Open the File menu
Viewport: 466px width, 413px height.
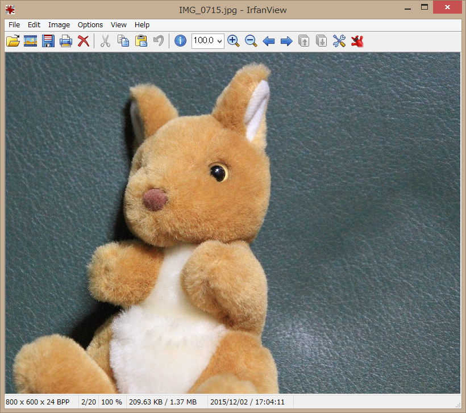point(14,24)
